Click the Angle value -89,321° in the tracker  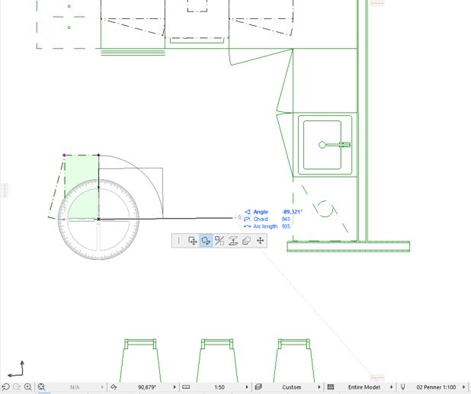[x=292, y=212]
